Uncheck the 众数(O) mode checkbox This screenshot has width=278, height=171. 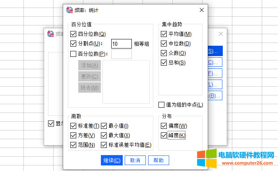tap(164, 53)
